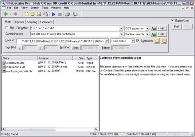Toggle the Not checkbox for file name
The width and height of the screenshot is (195, 137).
tap(7, 28)
